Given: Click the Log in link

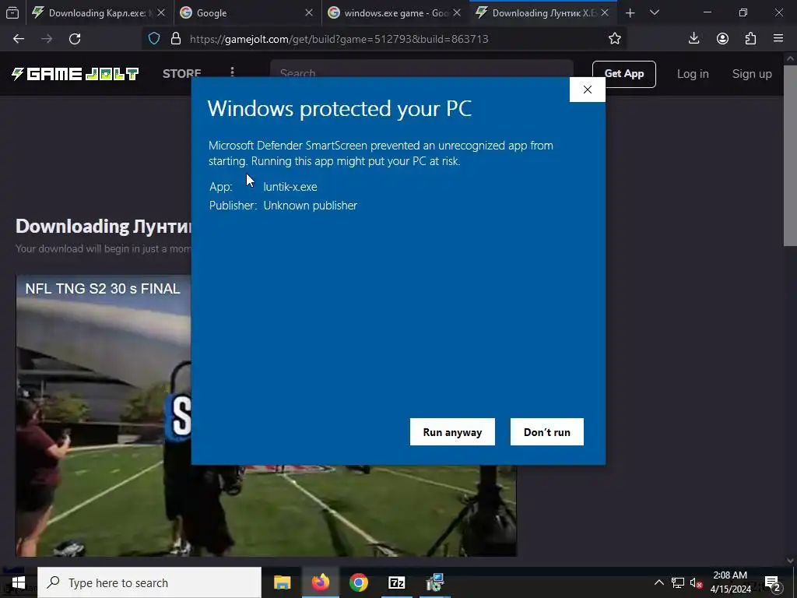Looking at the screenshot, I should tap(692, 74).
